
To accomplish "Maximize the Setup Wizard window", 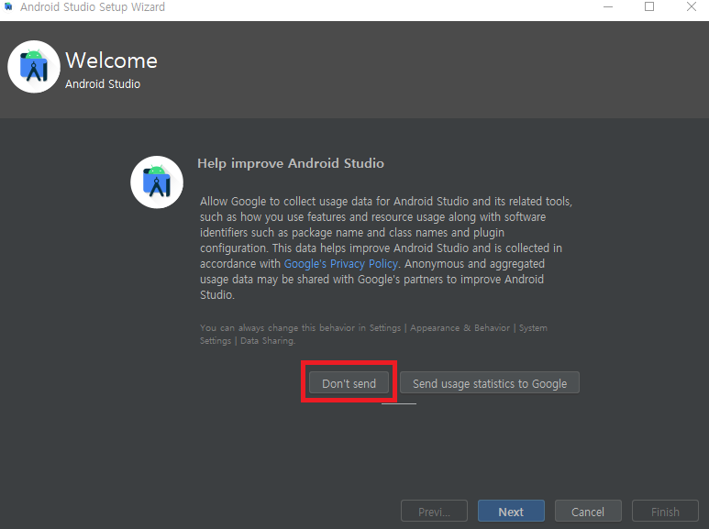I will pos(649,6).
